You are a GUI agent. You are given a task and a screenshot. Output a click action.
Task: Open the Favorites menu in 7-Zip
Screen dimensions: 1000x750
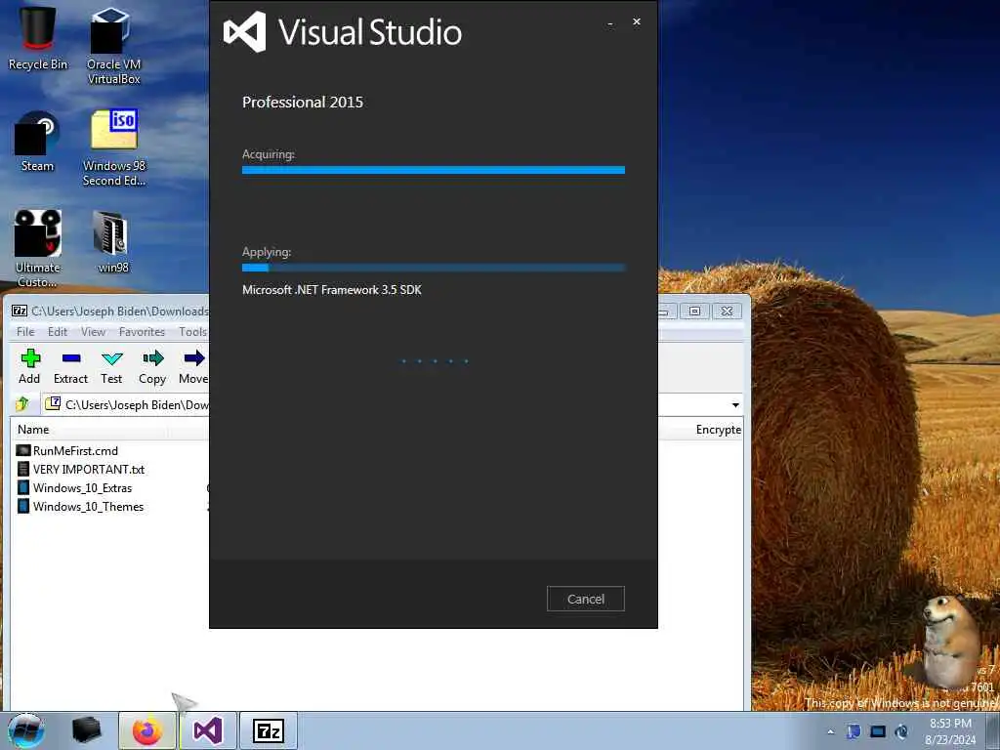[142, 332]
